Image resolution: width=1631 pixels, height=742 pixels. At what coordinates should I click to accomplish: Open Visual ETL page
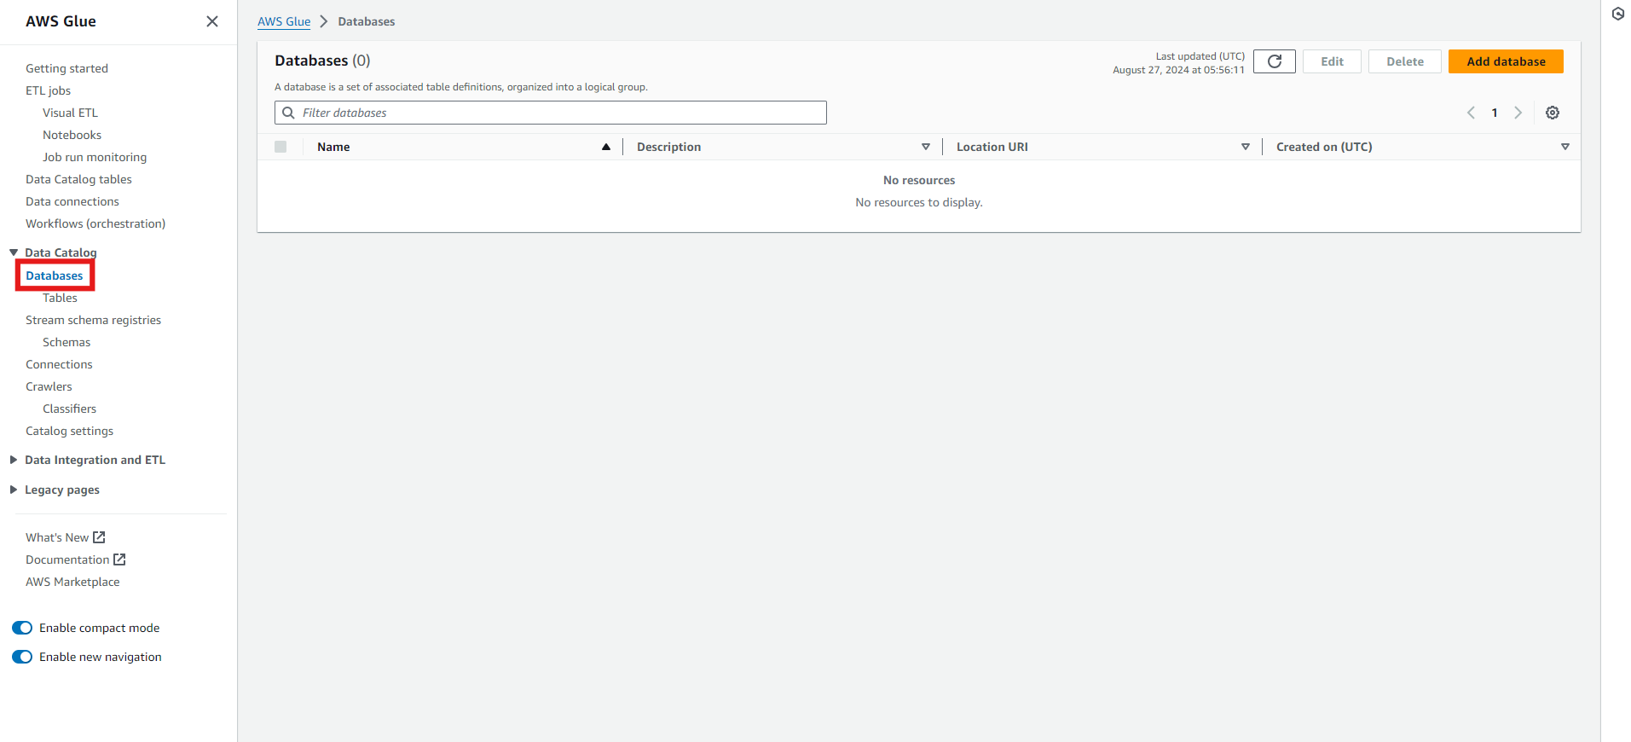point(70,113)
